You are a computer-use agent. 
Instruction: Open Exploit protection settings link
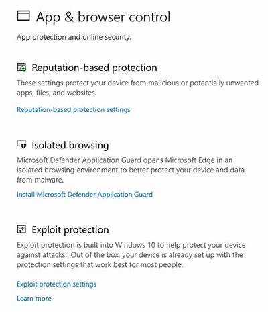pyautogui.click(x=57, y=284)
